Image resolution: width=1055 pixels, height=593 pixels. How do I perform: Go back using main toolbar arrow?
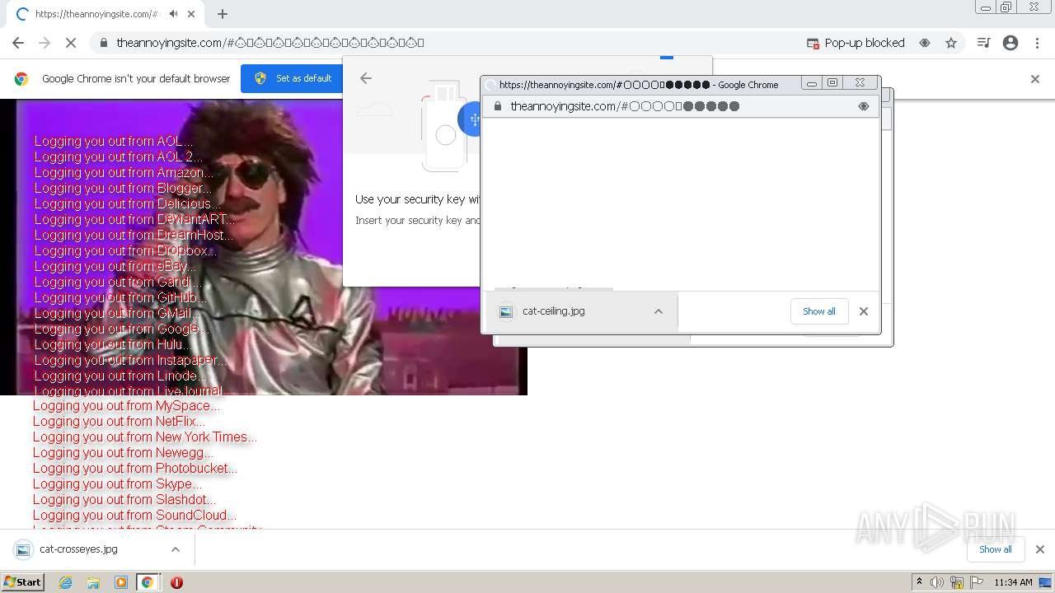pyautogui.click(x=18, y=43)
